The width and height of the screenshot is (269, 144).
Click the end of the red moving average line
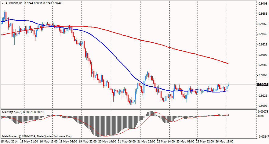coord(228,63)
